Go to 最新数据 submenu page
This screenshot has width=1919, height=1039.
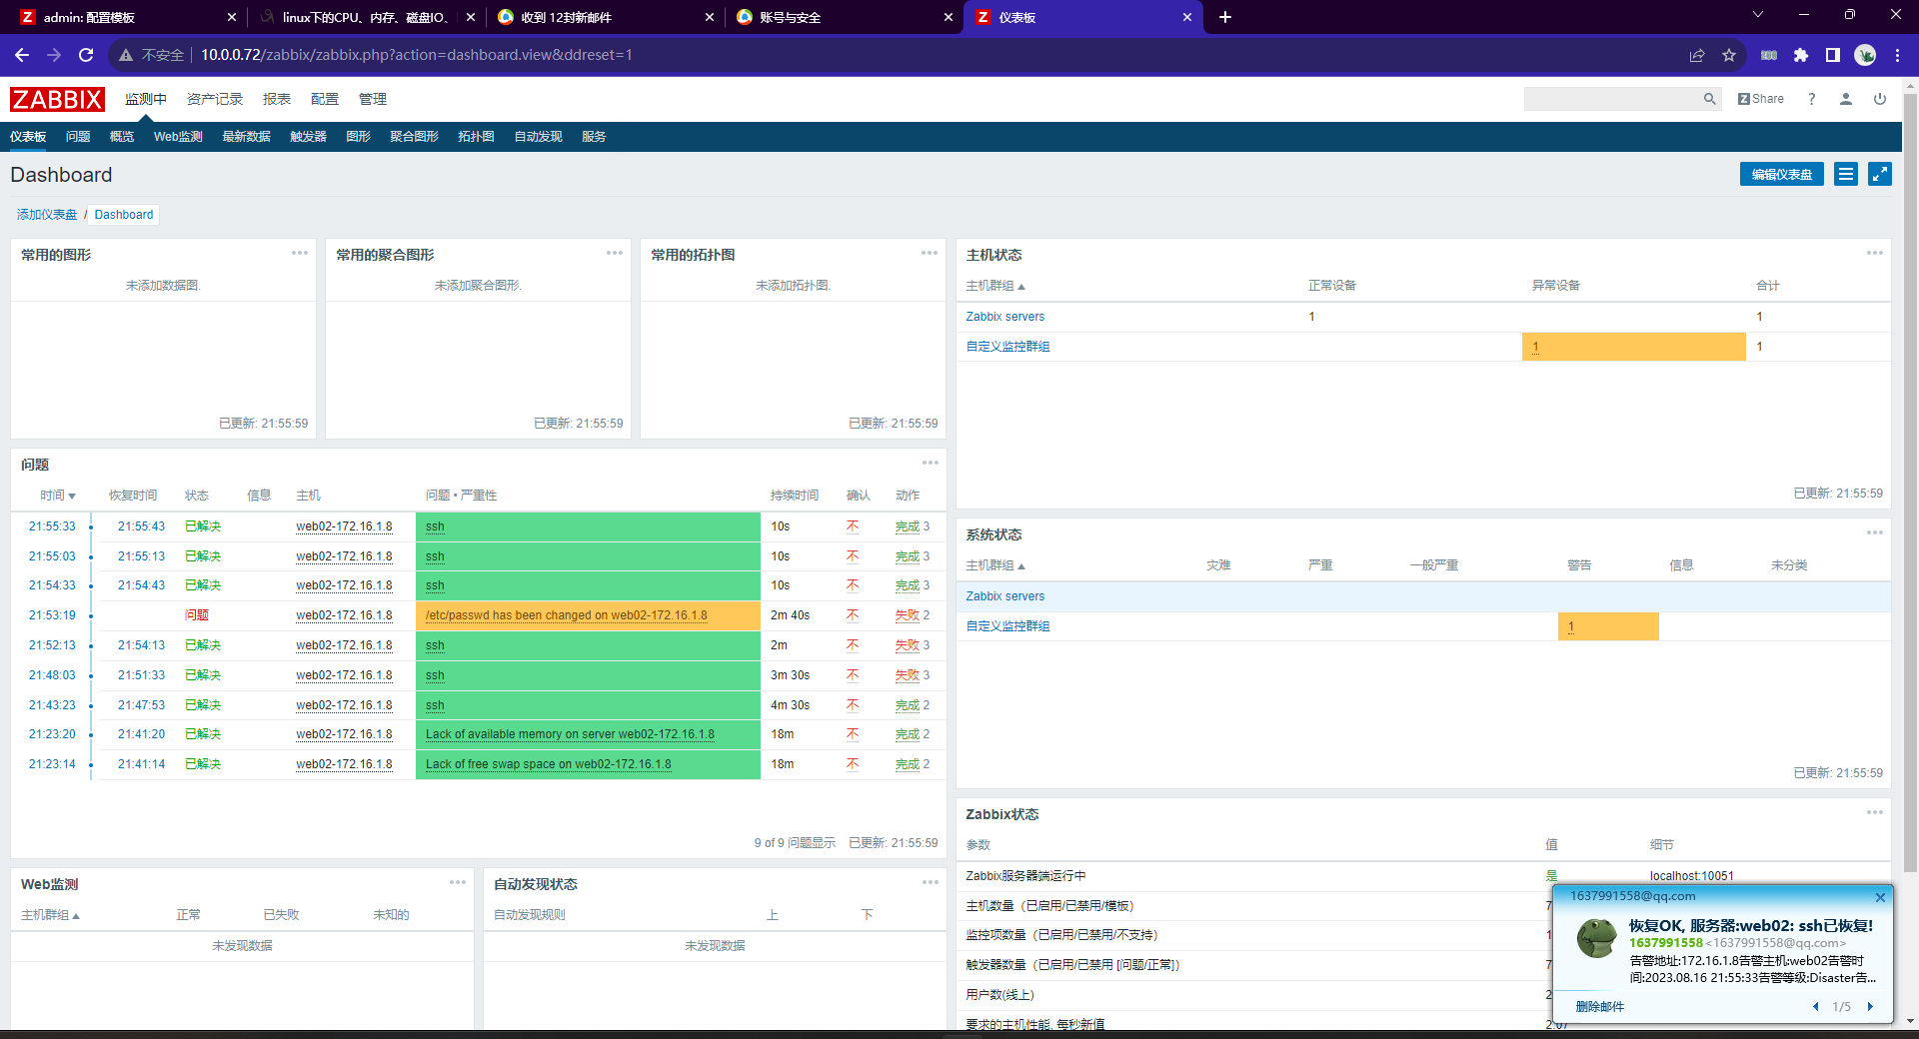coord(246,137)
